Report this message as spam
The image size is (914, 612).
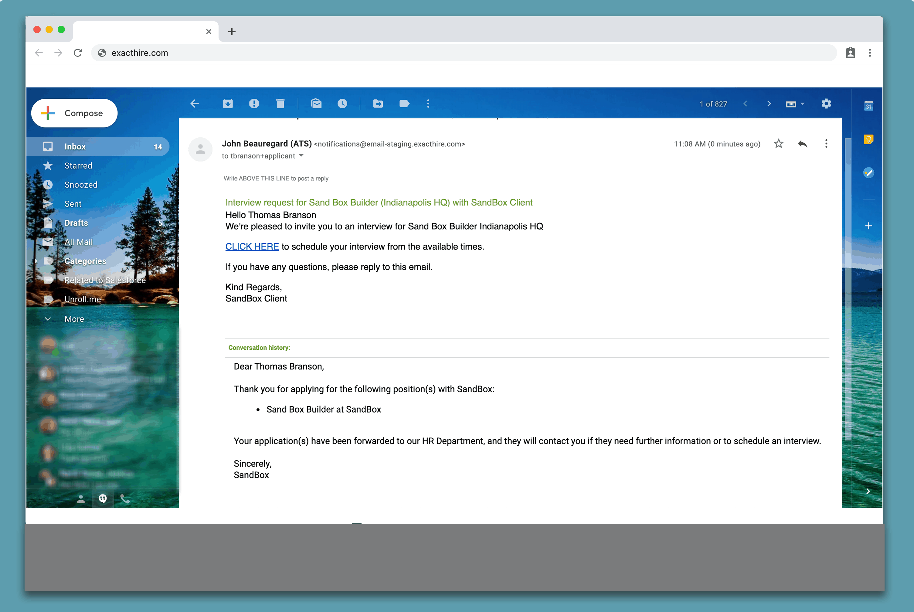(x=254, y=104)
